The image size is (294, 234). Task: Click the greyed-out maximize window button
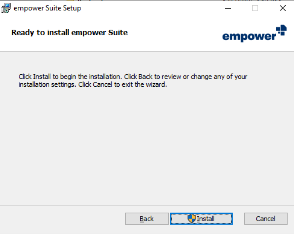pyautogui.click(x=255, y=8)
